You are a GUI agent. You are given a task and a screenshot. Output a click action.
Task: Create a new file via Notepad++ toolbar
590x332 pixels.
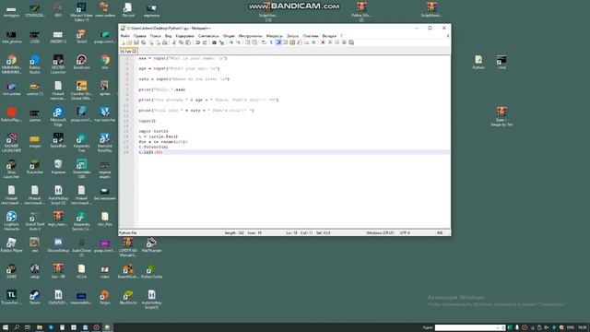point(123,42)
